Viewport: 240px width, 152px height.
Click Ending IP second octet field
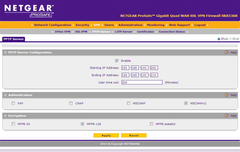(135, 75)
